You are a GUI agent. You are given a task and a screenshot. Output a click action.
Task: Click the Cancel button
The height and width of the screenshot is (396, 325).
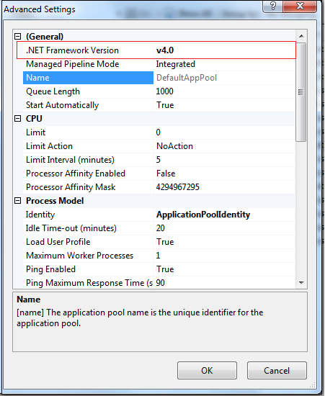(277, 371)
